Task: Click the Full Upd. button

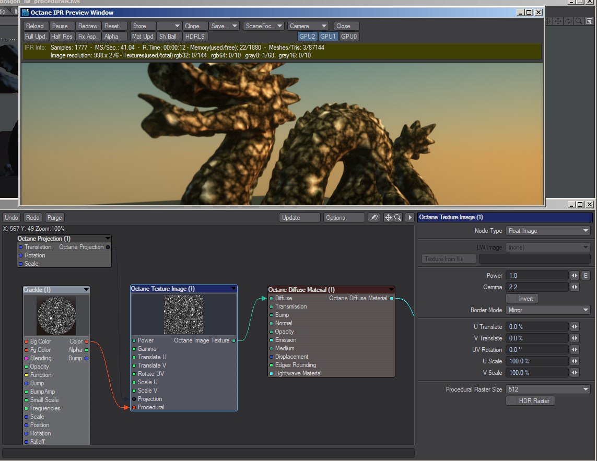Action: tap(35, 37)
